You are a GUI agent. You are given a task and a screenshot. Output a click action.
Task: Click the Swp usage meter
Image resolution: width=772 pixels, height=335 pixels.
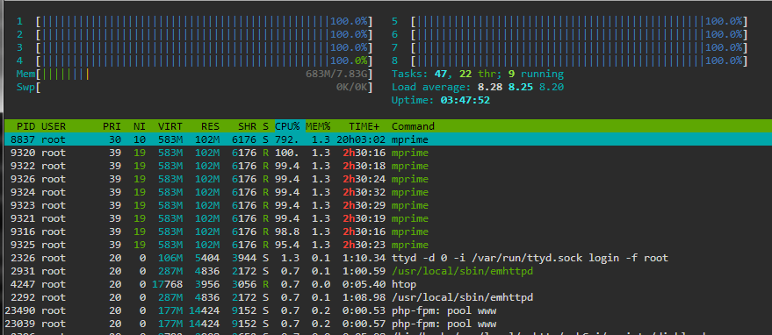click(x=205, y=87)
